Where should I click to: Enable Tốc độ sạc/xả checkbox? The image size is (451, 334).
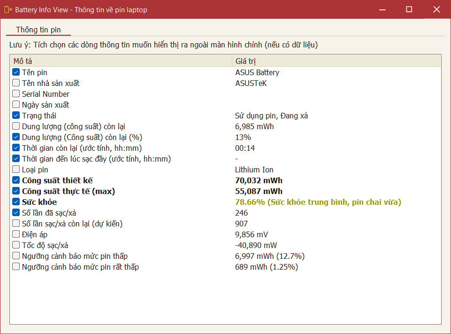point(16,245)
